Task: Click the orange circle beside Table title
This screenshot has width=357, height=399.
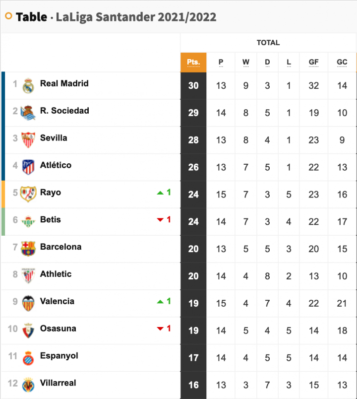Action: point(8,16)
